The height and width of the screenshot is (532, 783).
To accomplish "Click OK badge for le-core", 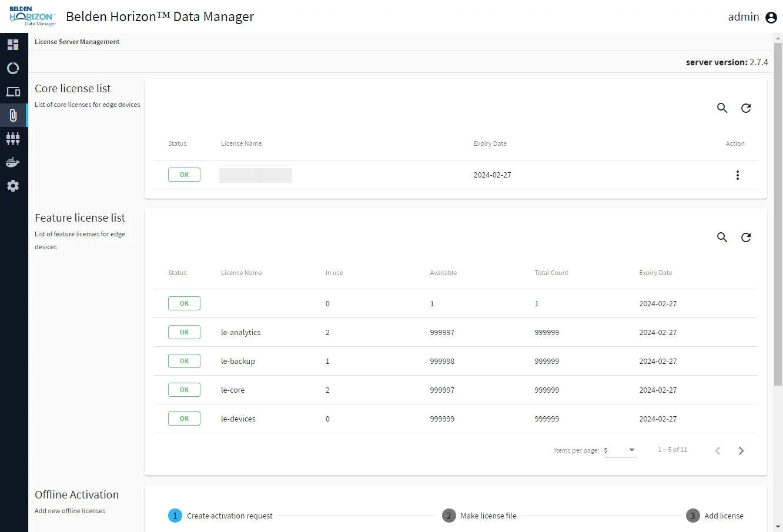I will point(184,390).
